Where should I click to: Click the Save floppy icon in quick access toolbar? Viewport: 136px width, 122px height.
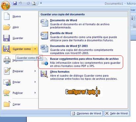tap(15, 3)
